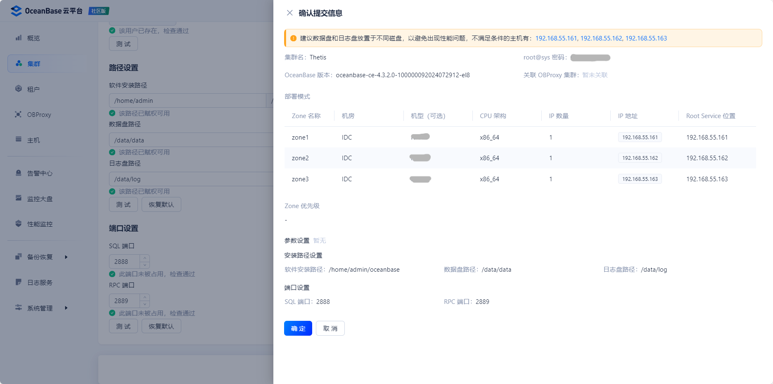
Task: Click the cluster name value Thetis
Action: pos(318,57)
